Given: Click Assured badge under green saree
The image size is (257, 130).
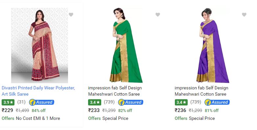Looking at the screenshot, I should click(x=130, y=102).
